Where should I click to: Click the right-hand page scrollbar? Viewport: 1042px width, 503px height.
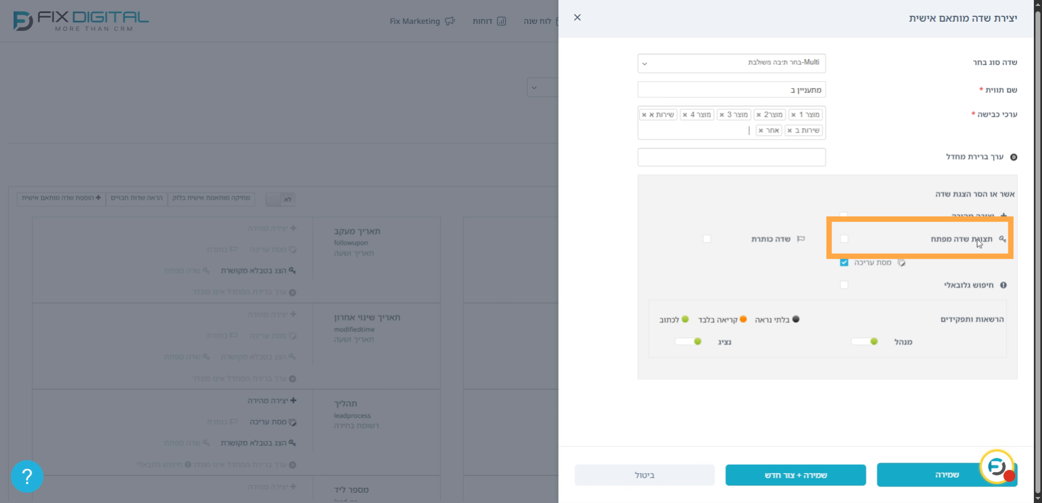pyautogui.click(x=1038, y=251)
